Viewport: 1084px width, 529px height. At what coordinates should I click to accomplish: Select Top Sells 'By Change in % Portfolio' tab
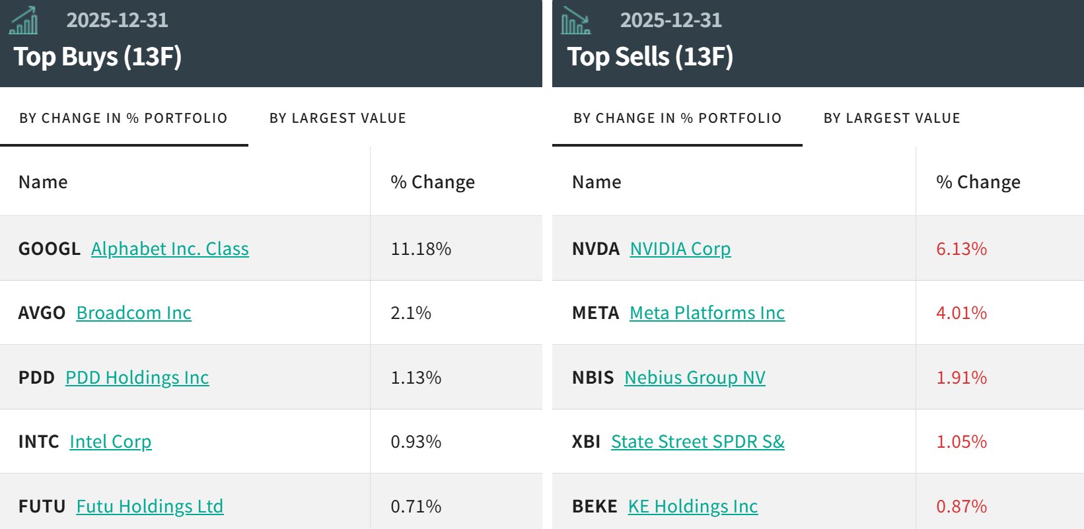(677, 118)
